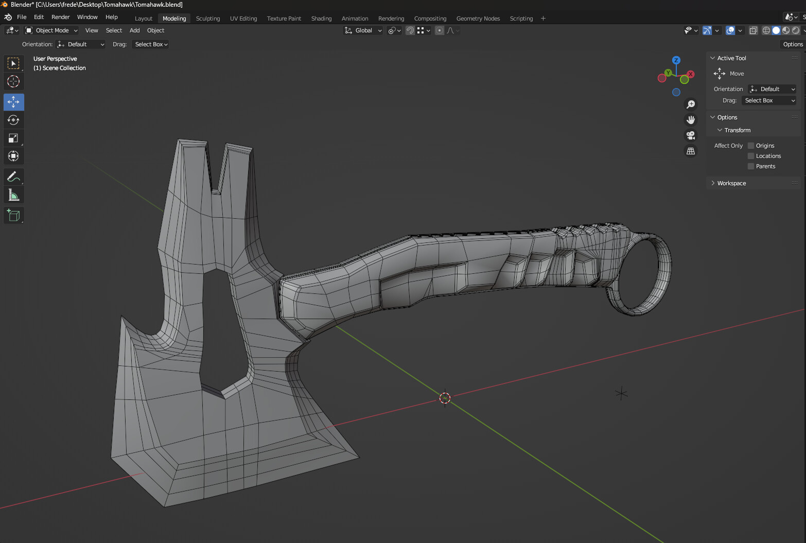Click the Move icon in Active Tool panel
The width and height of the screenshot is (806, 543).
(720, 74)
